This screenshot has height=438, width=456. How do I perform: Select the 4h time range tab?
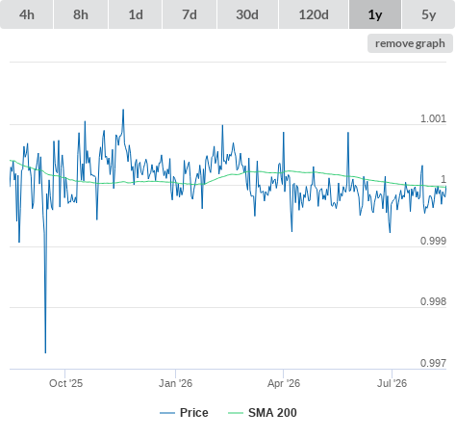(x=27, y=14)
